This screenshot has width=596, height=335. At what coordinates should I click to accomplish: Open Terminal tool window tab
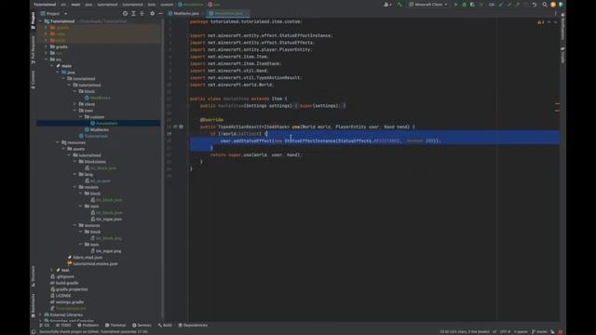[115, 325]
